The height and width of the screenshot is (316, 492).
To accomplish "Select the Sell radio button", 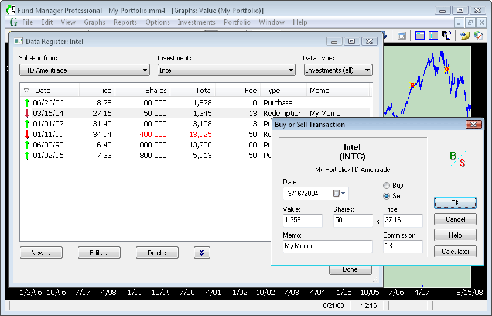I will 387,196.
